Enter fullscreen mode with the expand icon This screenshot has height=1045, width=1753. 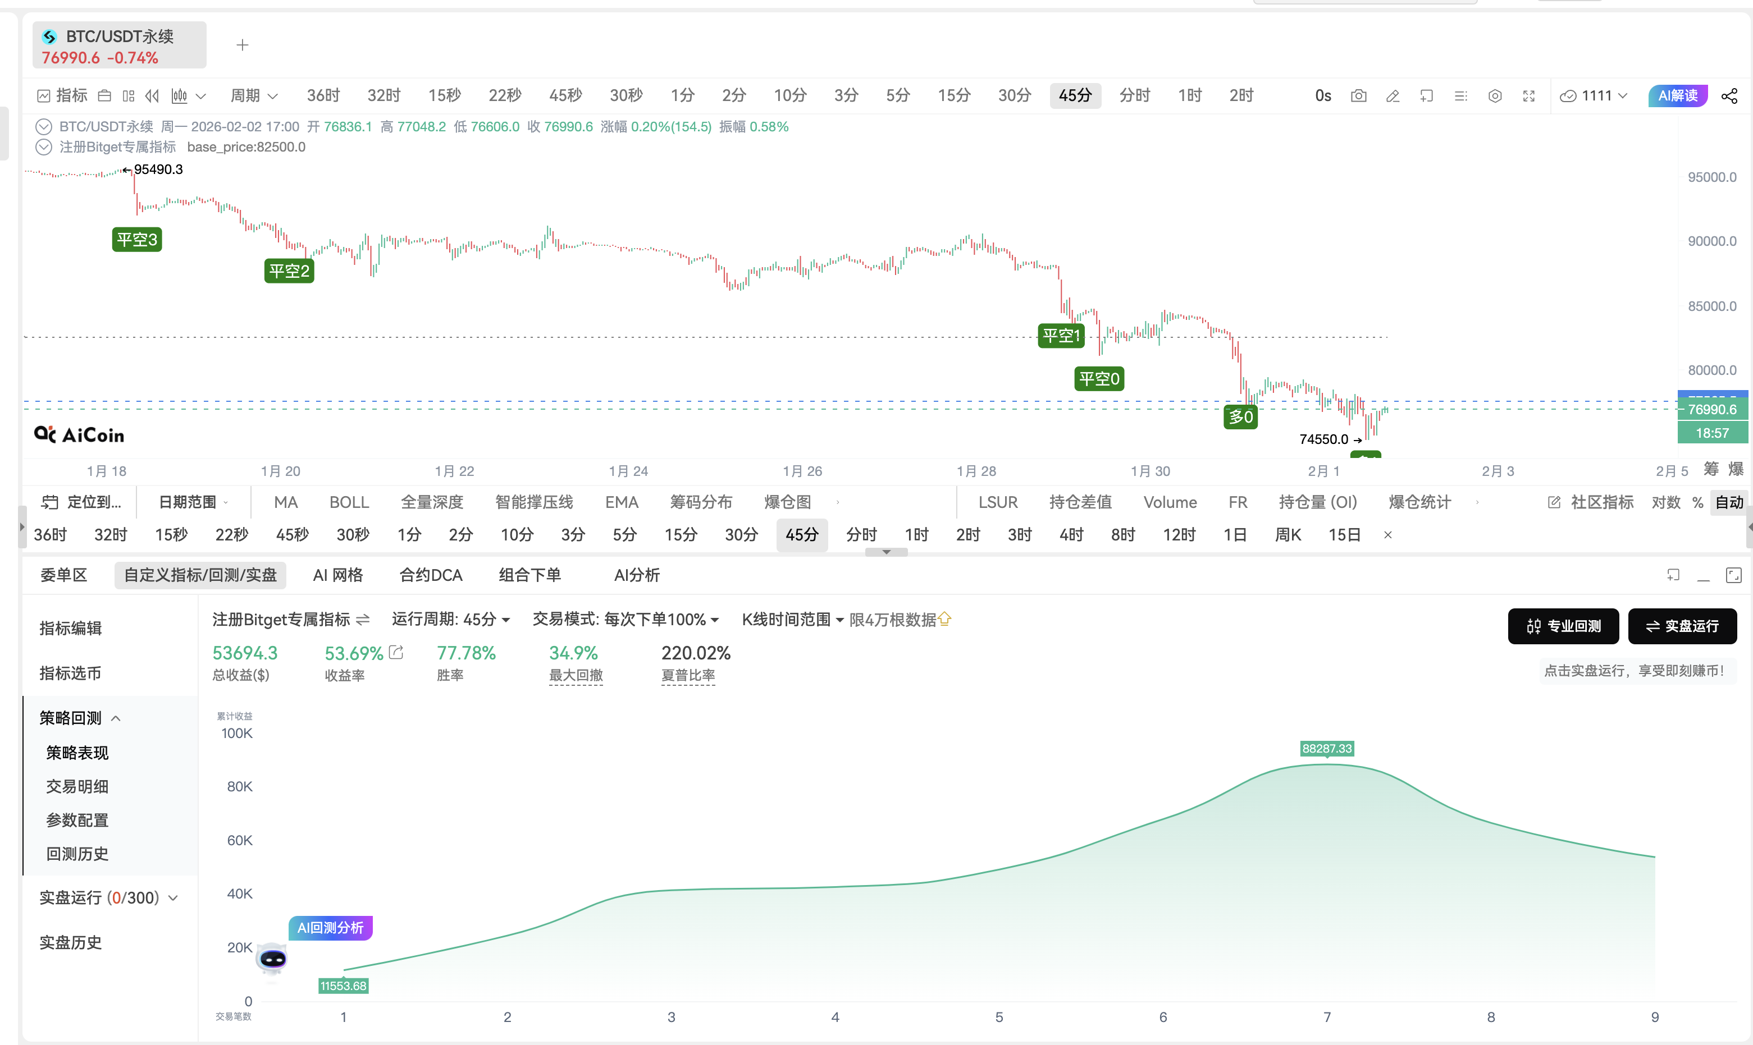pos(1528,95)
